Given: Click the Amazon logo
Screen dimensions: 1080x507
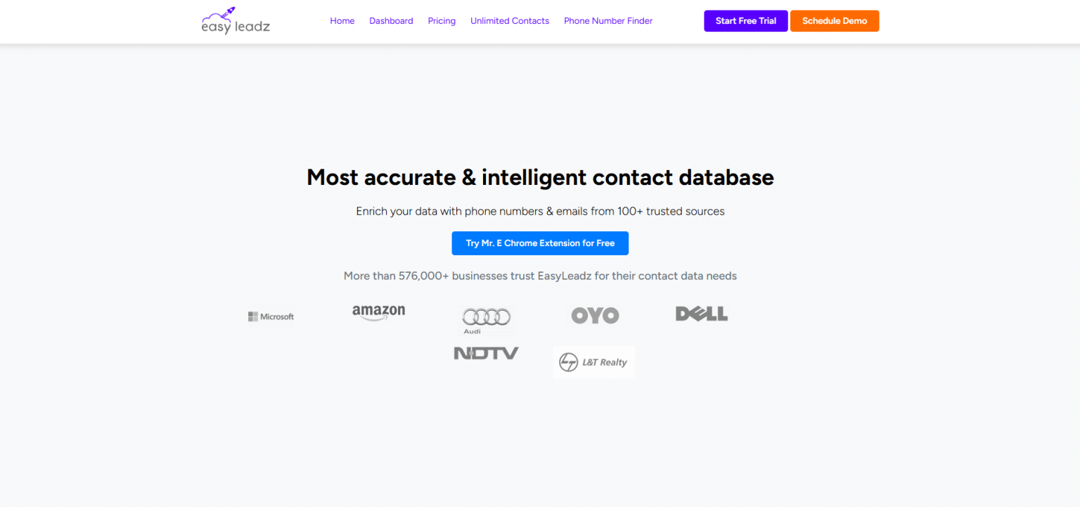Looking at the screenshot, I should pyautogui.click(x=378, y=312).
